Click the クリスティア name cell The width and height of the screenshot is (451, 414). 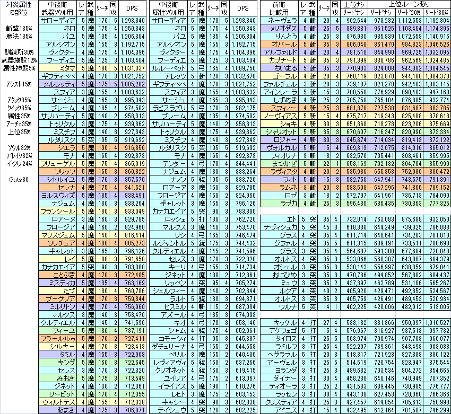pos(279,402)
